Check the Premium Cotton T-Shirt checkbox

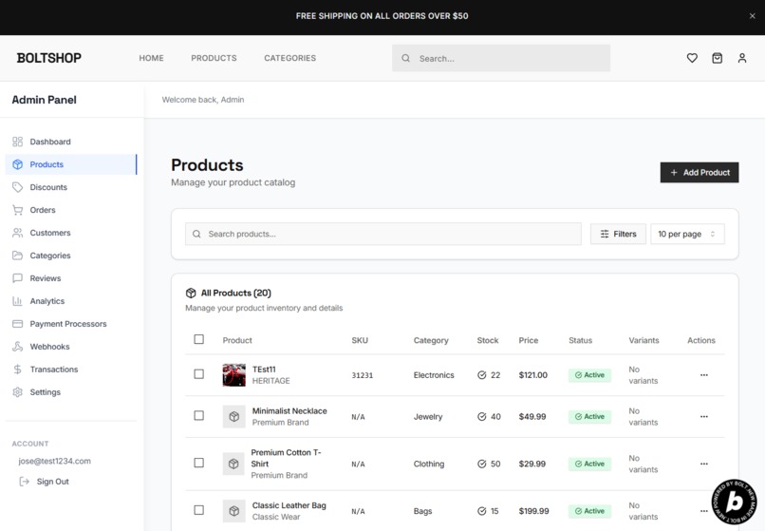click(x=199, y=463)
